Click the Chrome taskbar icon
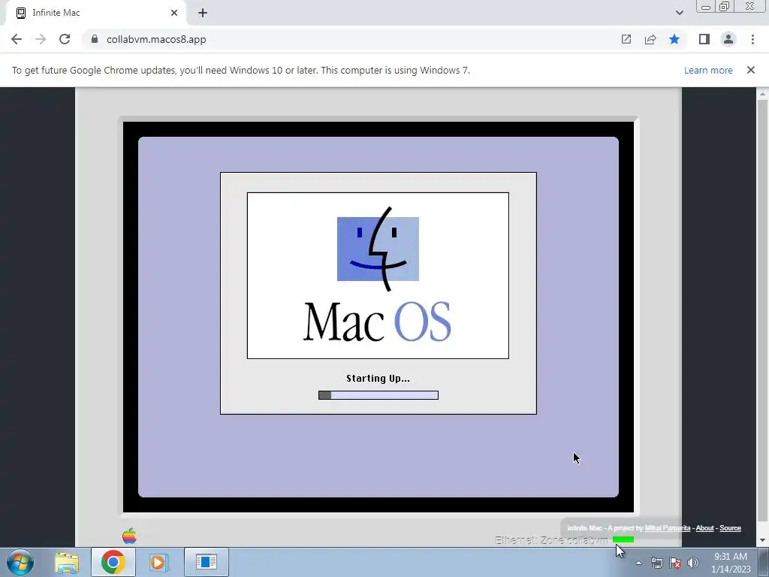This screenshot has width=769, height=577. 113,562
